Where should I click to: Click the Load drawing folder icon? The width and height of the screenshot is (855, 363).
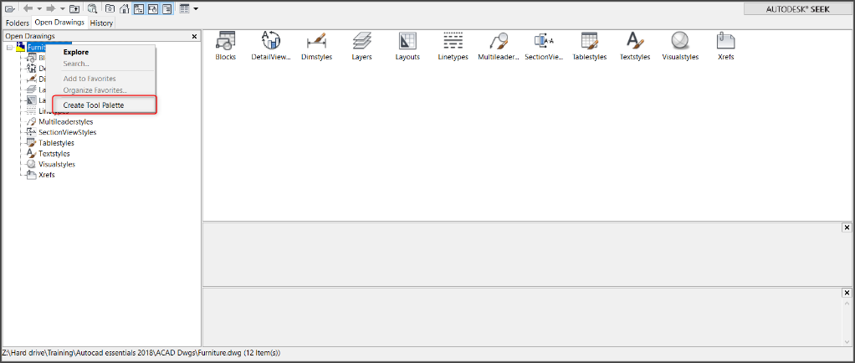pos(9,8)
